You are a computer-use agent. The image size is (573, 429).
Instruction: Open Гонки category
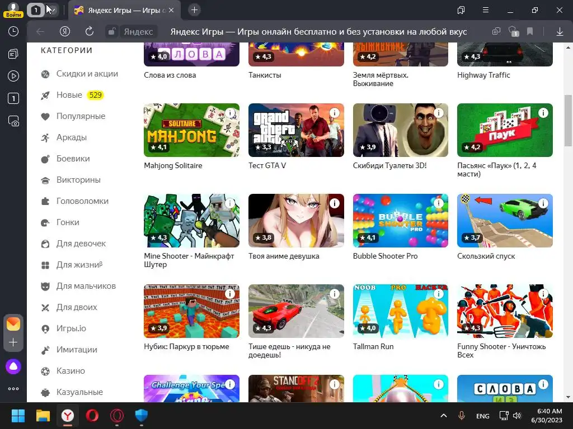pyautogui.click(x=60, y=222)
